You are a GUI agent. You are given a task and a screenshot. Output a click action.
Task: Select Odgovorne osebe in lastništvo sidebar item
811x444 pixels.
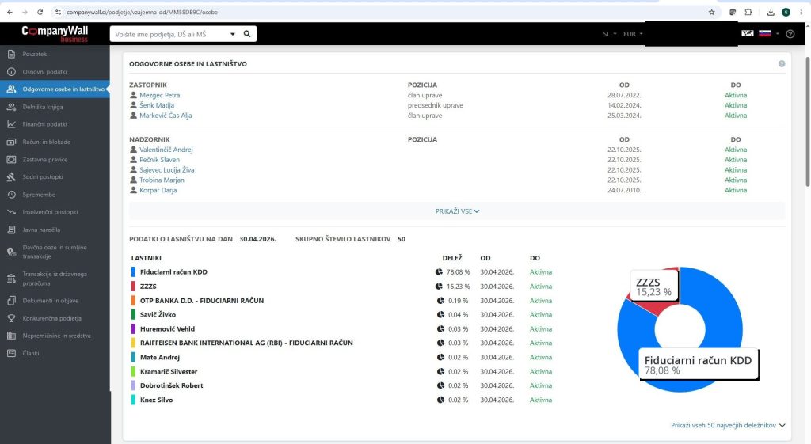click(55, 89)
